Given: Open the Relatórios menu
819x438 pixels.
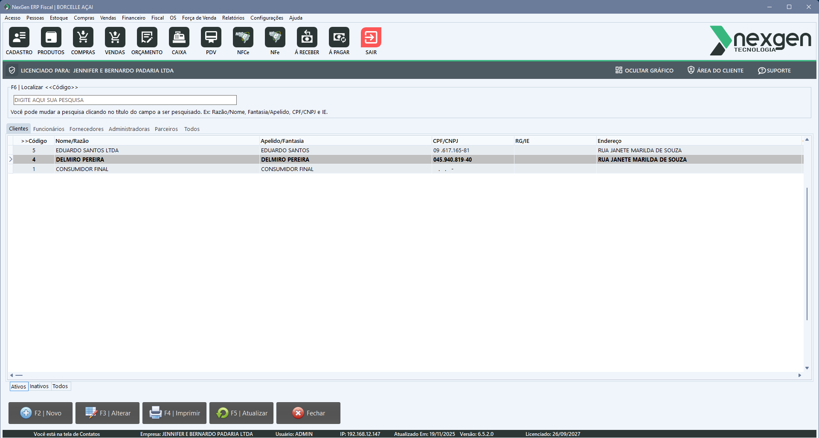Looking at the screenshot, I should click(233, 18).
